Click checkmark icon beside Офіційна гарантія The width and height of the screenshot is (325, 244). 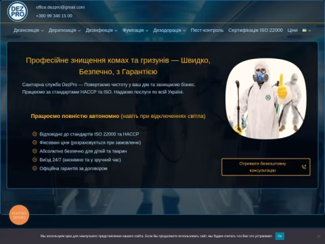pos(35,168)
